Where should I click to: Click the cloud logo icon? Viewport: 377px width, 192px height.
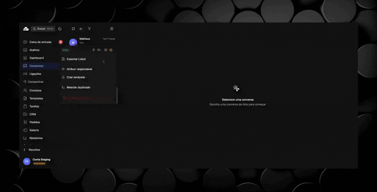pyautogui.click(x=26, y=29)
